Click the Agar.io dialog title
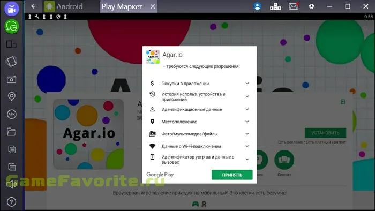Viewport: 375px width, 211px height. pyautogui.click(x=172, y=55)
